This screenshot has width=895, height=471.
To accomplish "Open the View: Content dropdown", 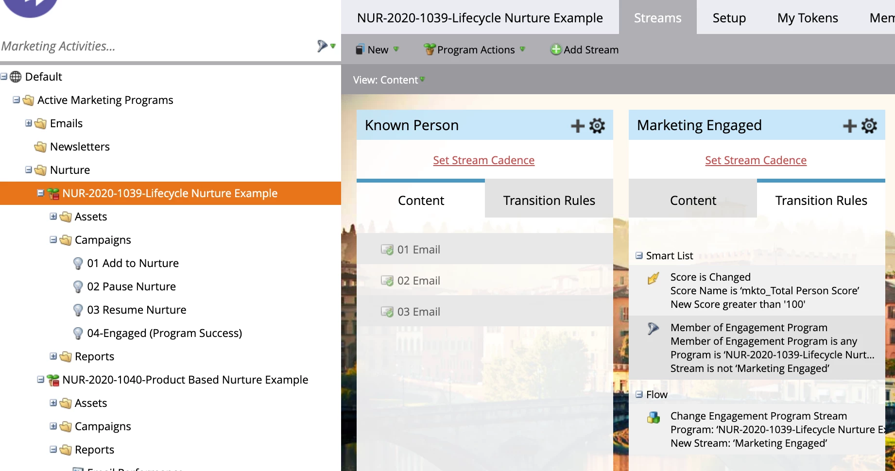I will point(389,80).
